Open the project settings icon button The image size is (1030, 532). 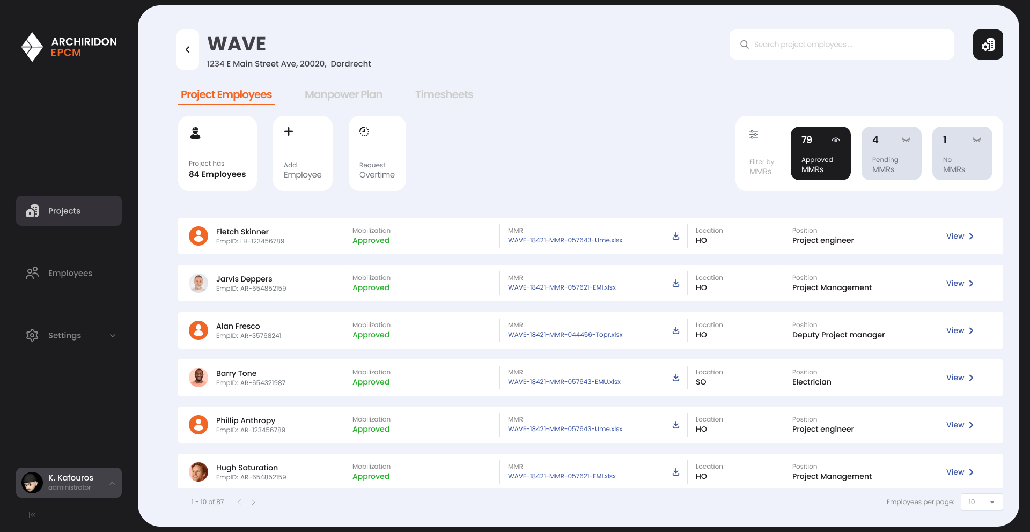tap(988, 45)
